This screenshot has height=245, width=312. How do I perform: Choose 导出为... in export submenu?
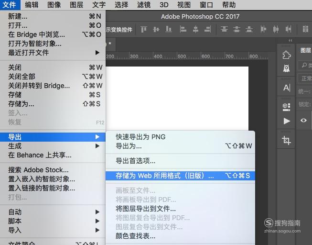[180, 146]
